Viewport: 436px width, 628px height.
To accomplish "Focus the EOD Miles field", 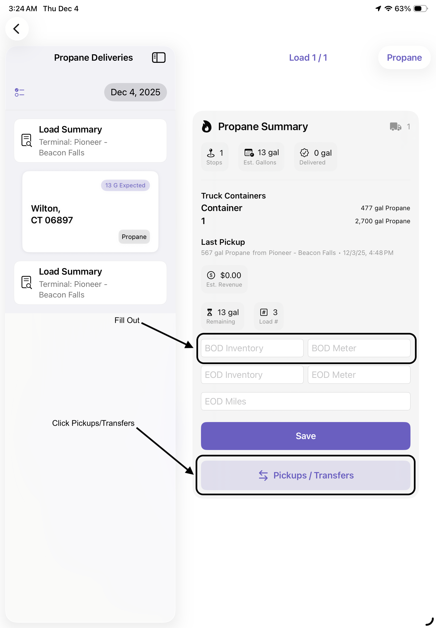I will pyautogui.click(x=305, y=401).
